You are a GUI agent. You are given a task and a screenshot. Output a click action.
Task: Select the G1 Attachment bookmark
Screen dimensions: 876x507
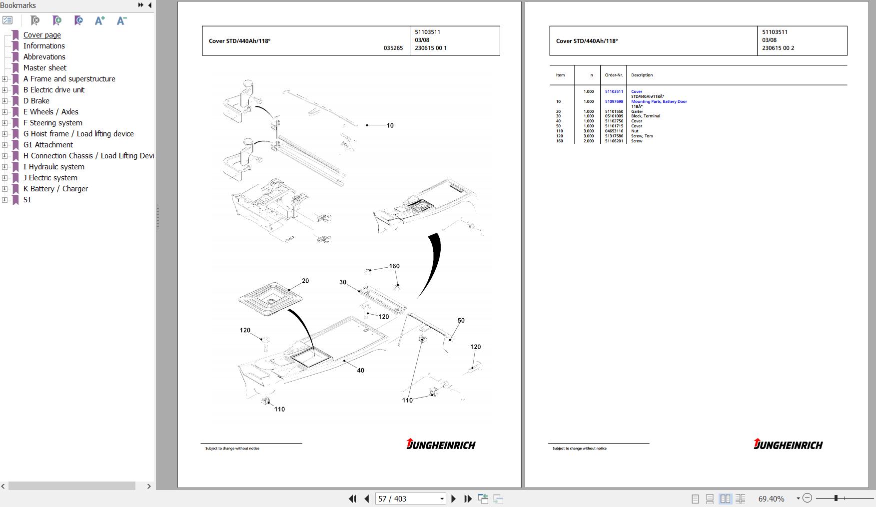pyautogui.click(x=48, y=145)
